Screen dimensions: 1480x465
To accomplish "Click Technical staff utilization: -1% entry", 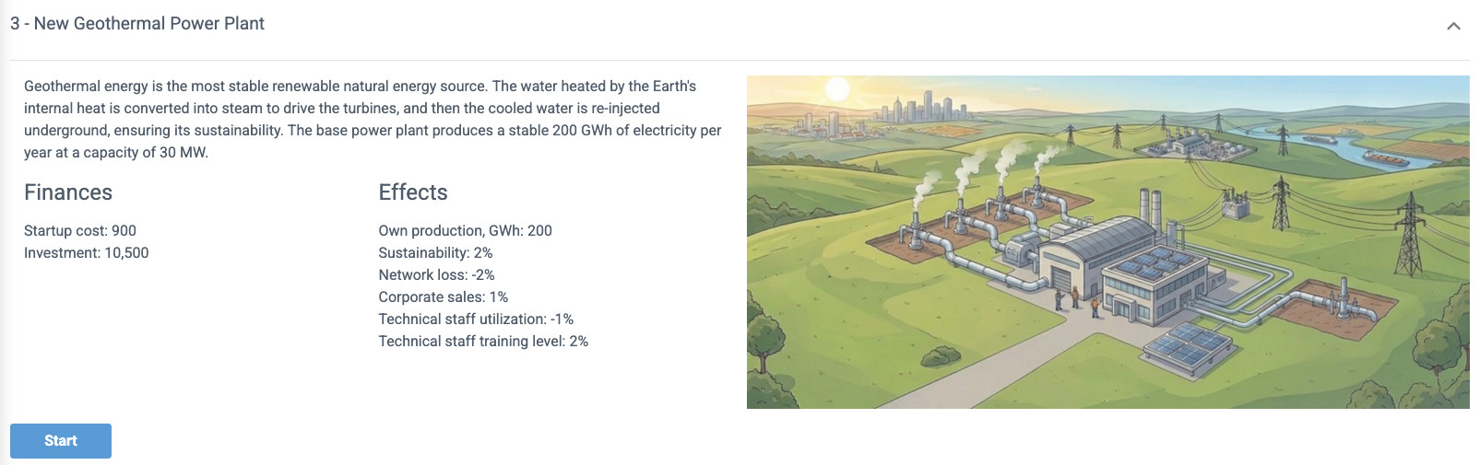I will click(x=476, y=320).
